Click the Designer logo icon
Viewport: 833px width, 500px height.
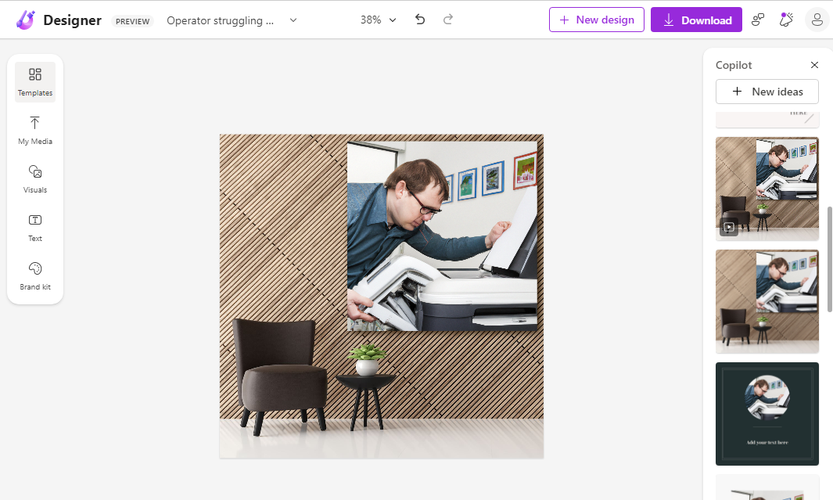26,20
